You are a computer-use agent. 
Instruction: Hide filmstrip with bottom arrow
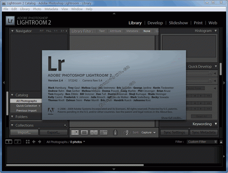click(x=114, y=169)
